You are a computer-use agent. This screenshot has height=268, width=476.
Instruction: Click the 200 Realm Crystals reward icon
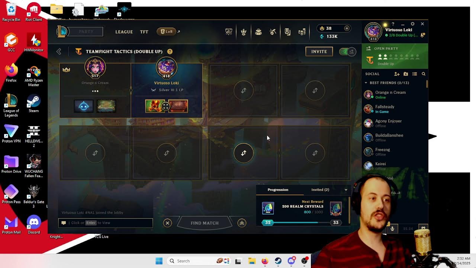coord(268,208)
